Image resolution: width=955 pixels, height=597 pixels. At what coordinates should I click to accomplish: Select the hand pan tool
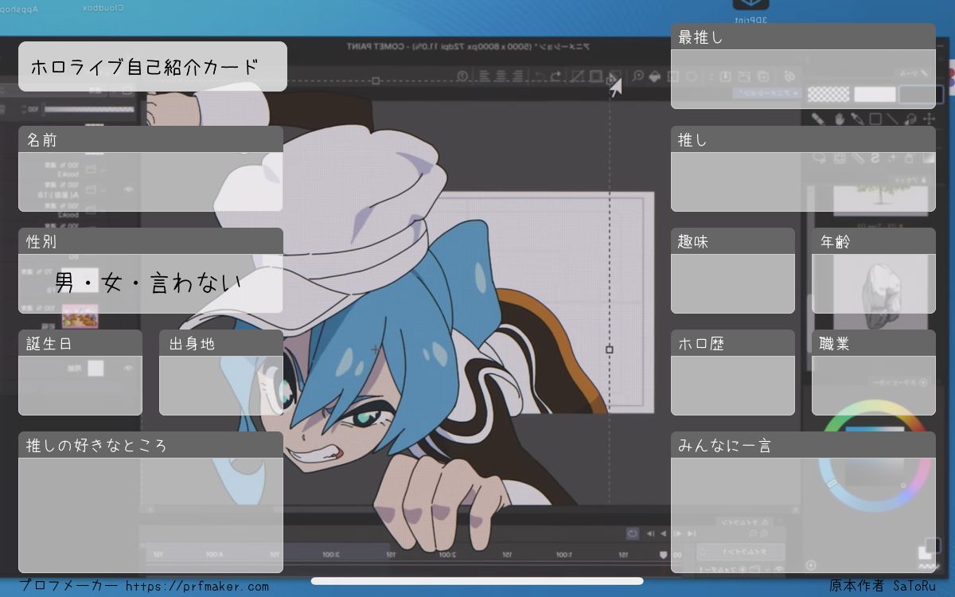(x=839, y=119)
